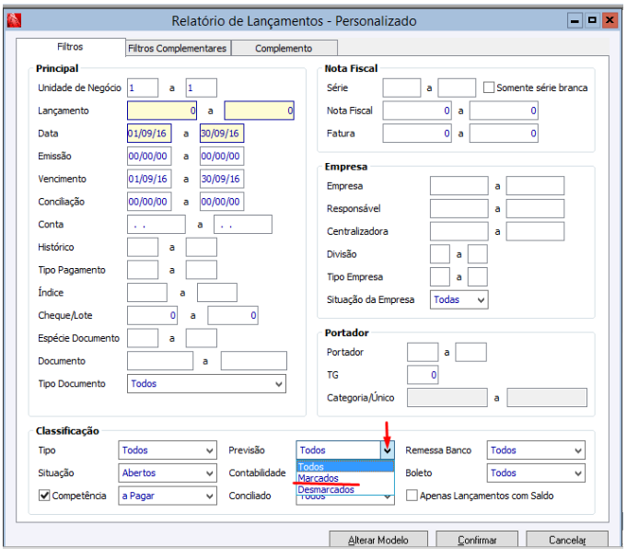Open the Remessa Banco dropdown
Viewport: 627px width, 549px height.
point(536,450)
